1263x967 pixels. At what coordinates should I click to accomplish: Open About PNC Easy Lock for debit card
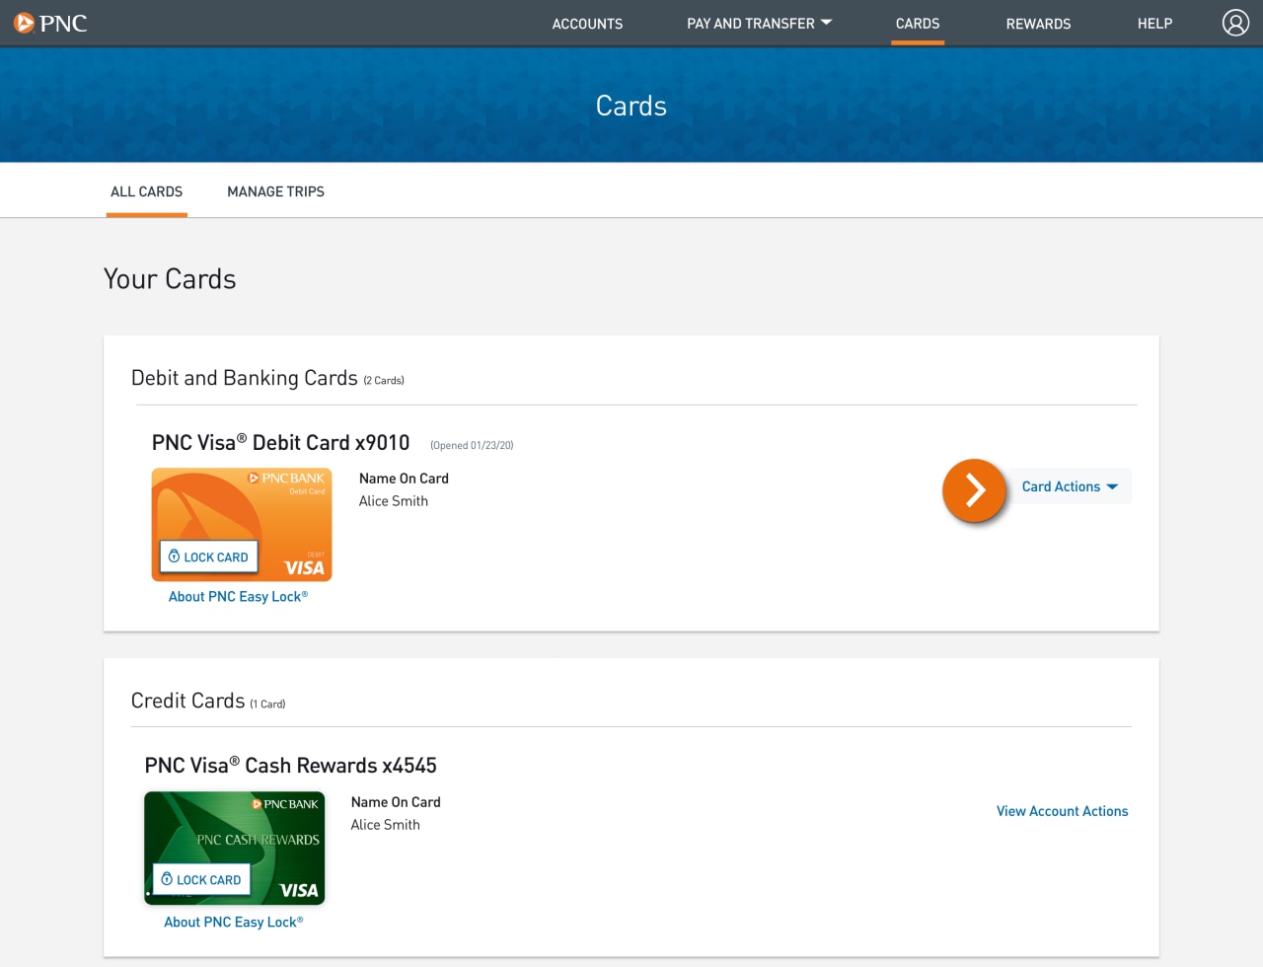(x=239, y=595)
